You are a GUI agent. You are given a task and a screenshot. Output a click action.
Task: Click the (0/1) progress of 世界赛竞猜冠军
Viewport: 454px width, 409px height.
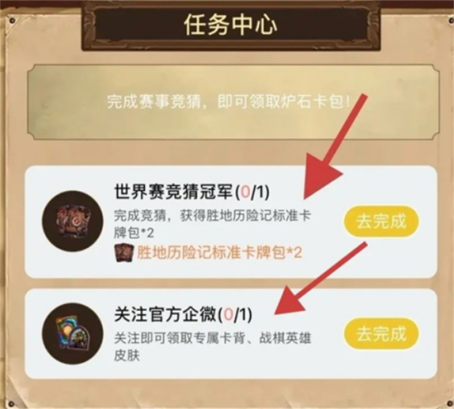(x=252, y=192)
